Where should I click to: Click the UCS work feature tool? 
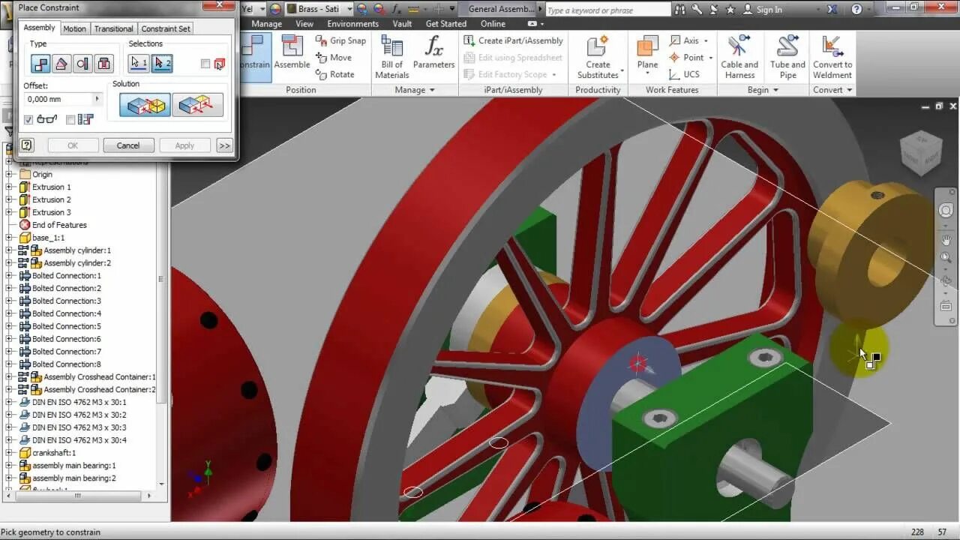684,74
